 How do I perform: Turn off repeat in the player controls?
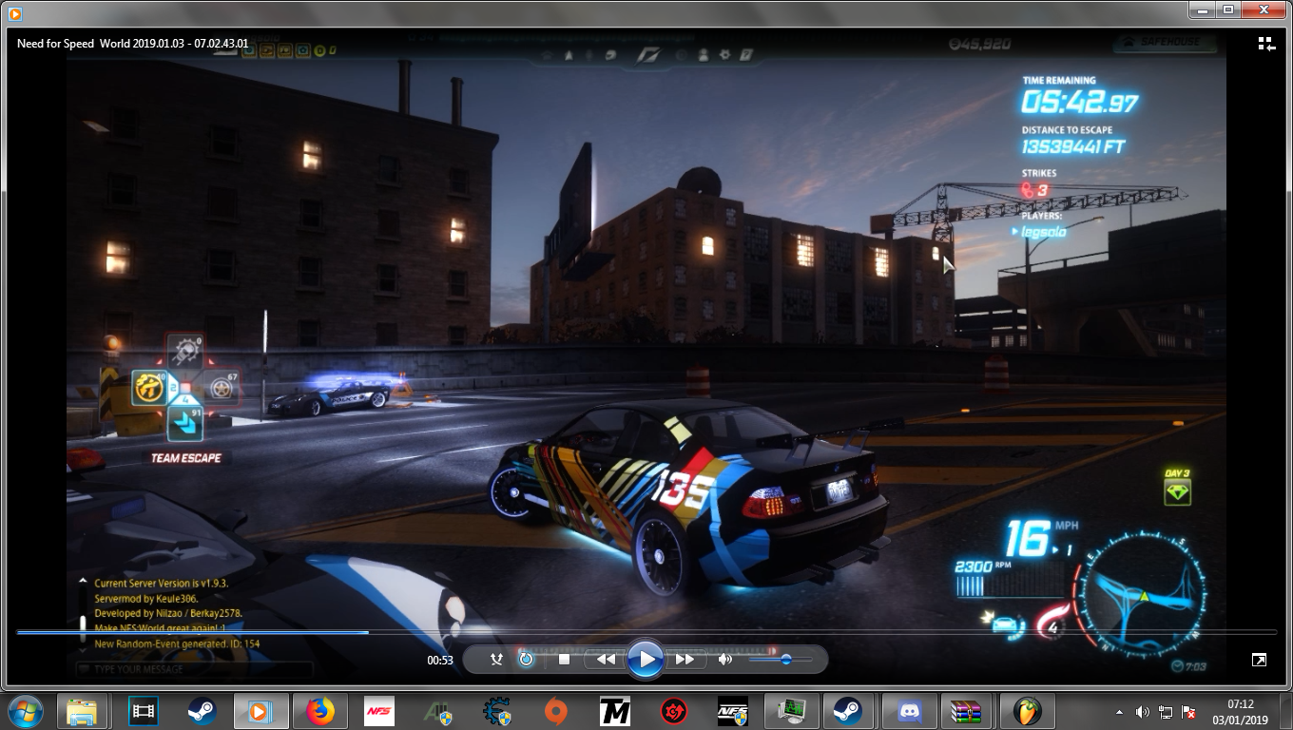(526, 659)
